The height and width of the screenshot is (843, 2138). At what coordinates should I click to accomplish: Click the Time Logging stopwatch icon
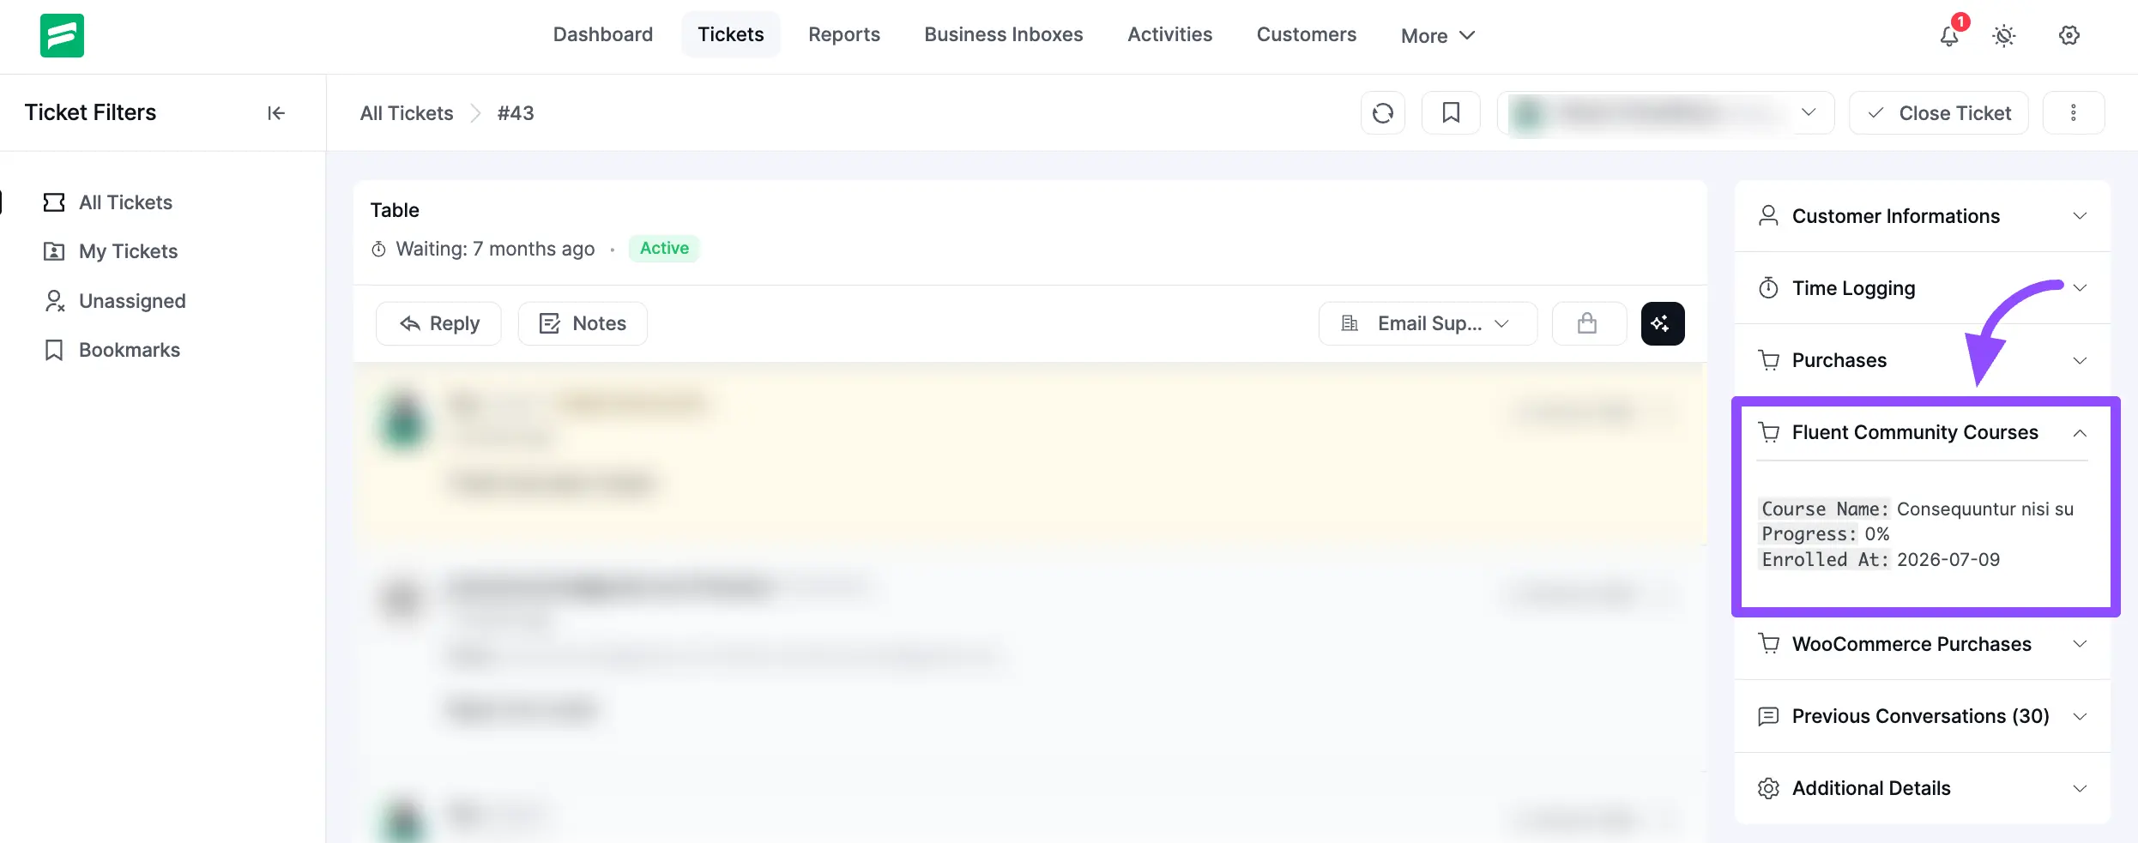pyautogui.click(x=1768, y=288)
